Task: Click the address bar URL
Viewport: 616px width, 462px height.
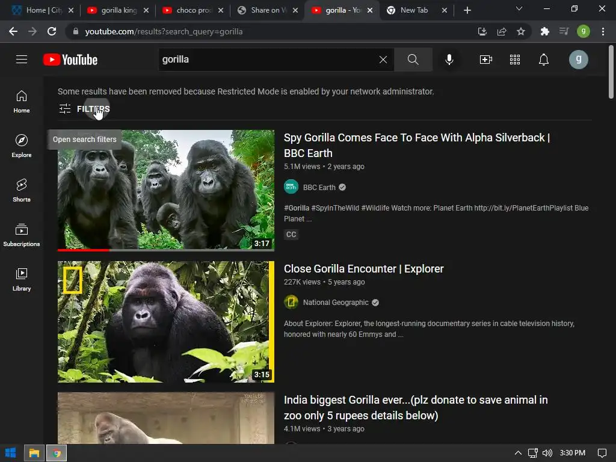Action: pos(164,31)
